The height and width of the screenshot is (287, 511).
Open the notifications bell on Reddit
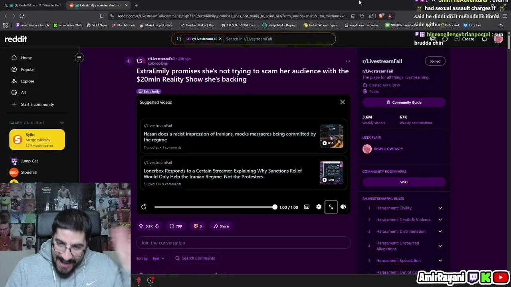click(x=484, y=39)
